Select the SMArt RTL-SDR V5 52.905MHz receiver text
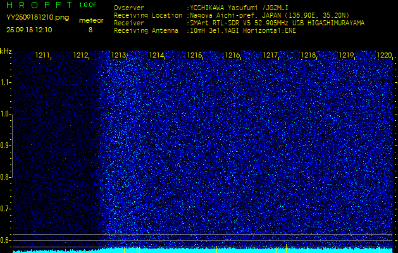 click(276, 23)
